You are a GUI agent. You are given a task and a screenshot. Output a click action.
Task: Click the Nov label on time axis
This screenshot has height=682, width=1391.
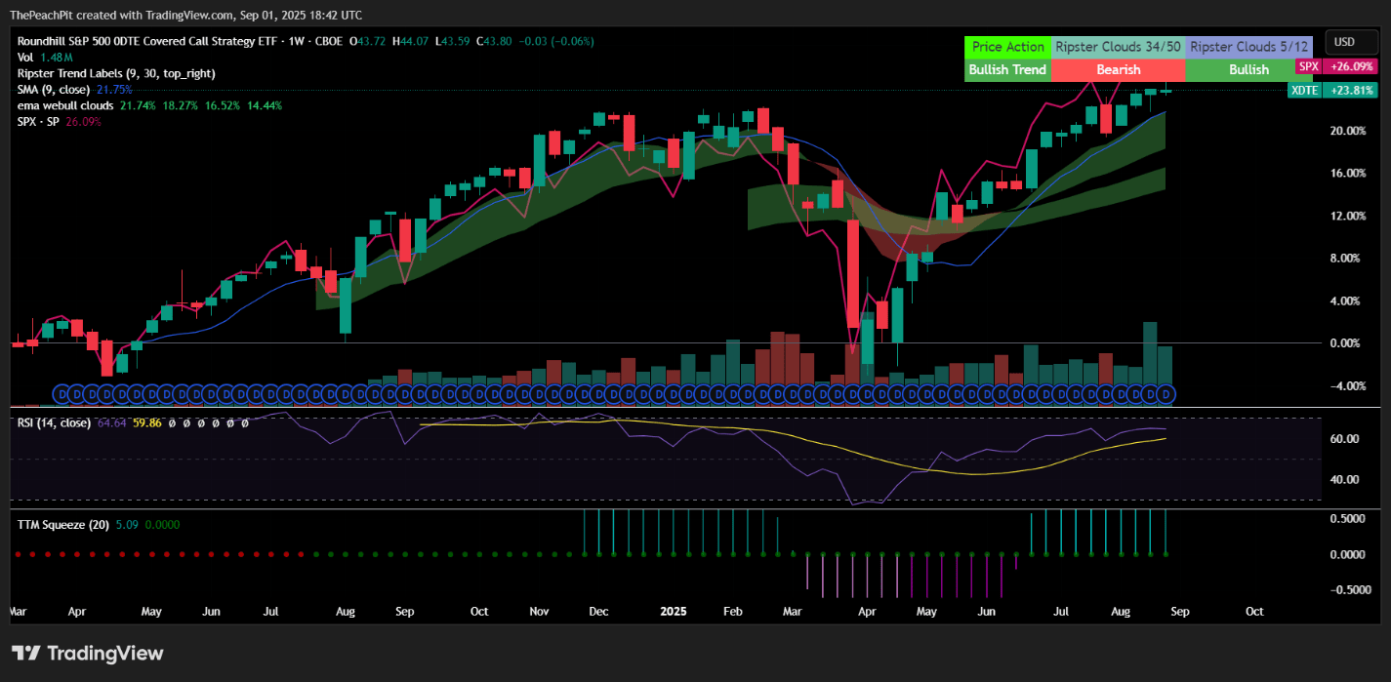click(x=540, y=612)
